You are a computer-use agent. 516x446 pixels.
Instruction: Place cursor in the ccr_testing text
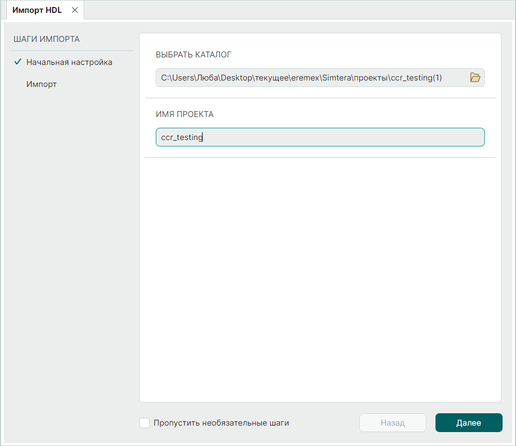pos(181,137)
